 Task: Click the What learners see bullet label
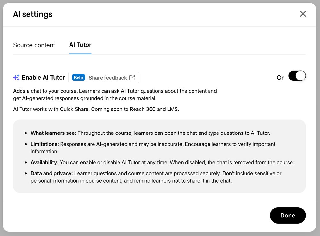(53, 133)
